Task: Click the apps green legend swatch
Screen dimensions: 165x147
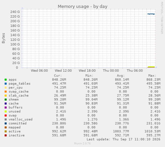Action: (x=6, y=80)
